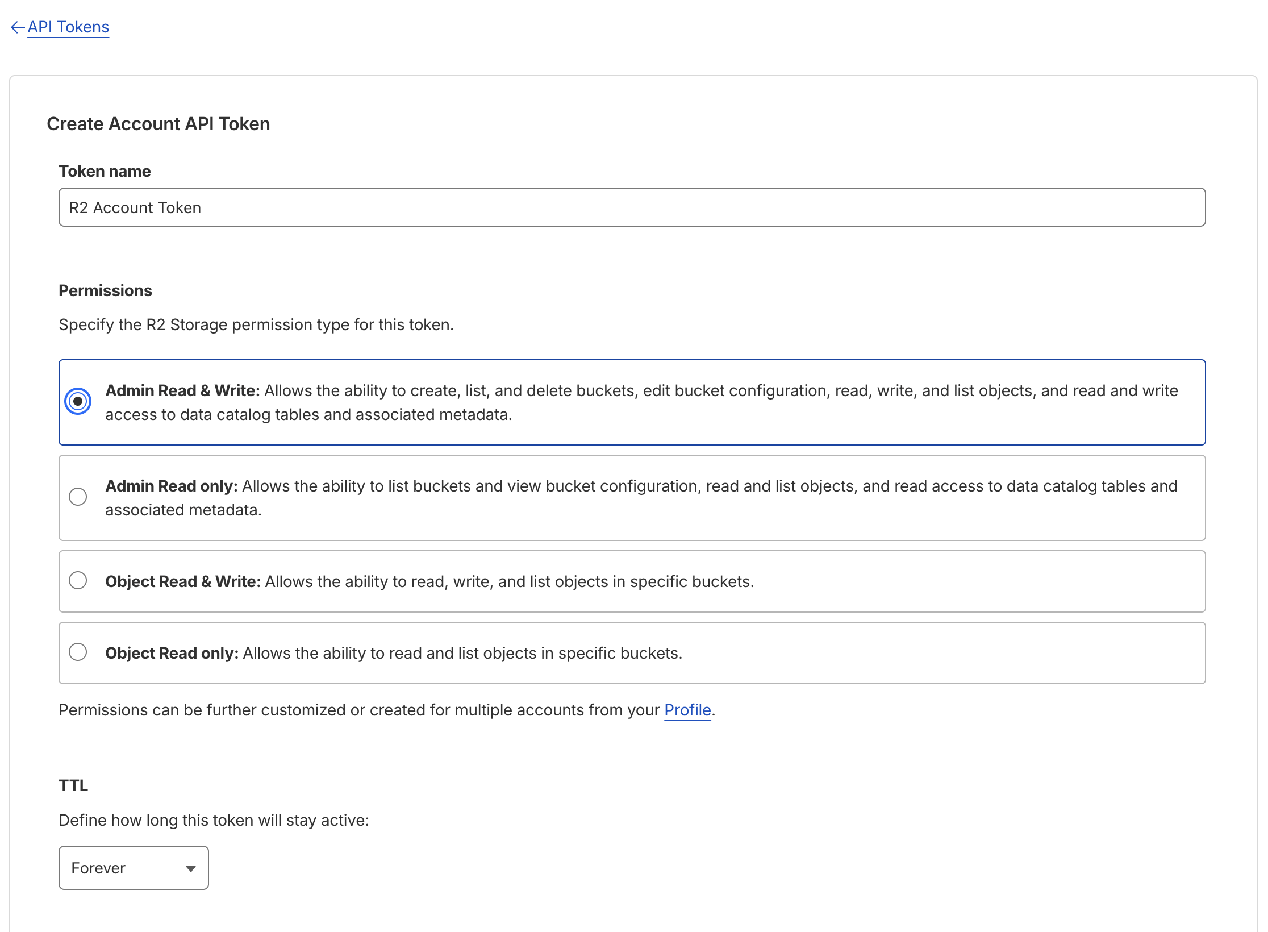Choose the Object Read only radio button

(78, 652)
